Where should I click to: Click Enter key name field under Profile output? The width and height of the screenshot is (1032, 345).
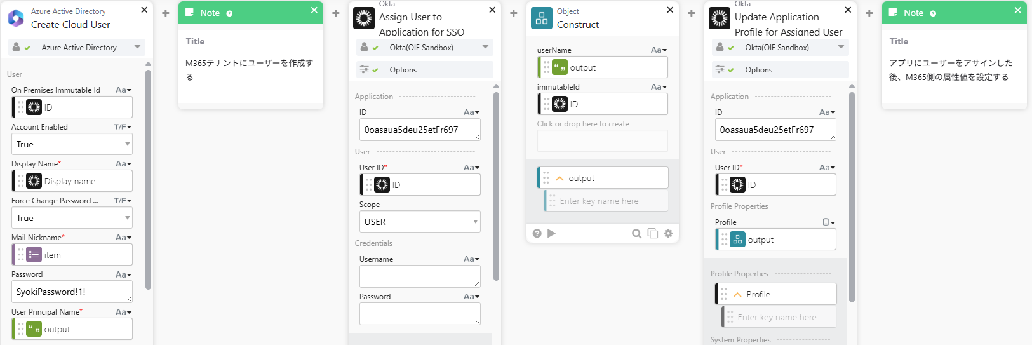tap(779, 317)
